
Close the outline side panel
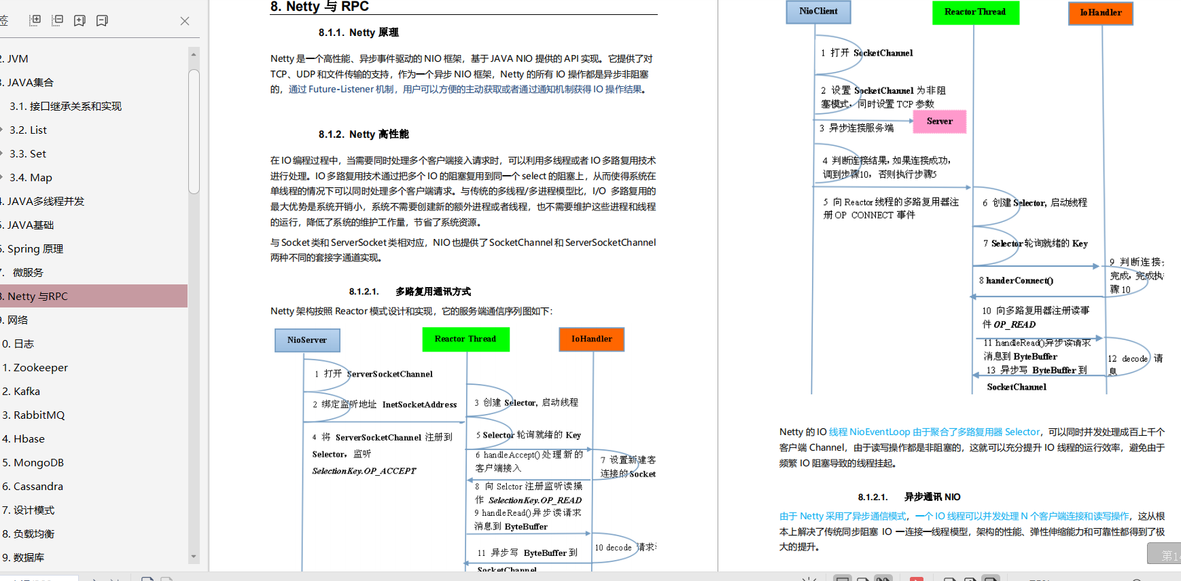click(185, 21)
